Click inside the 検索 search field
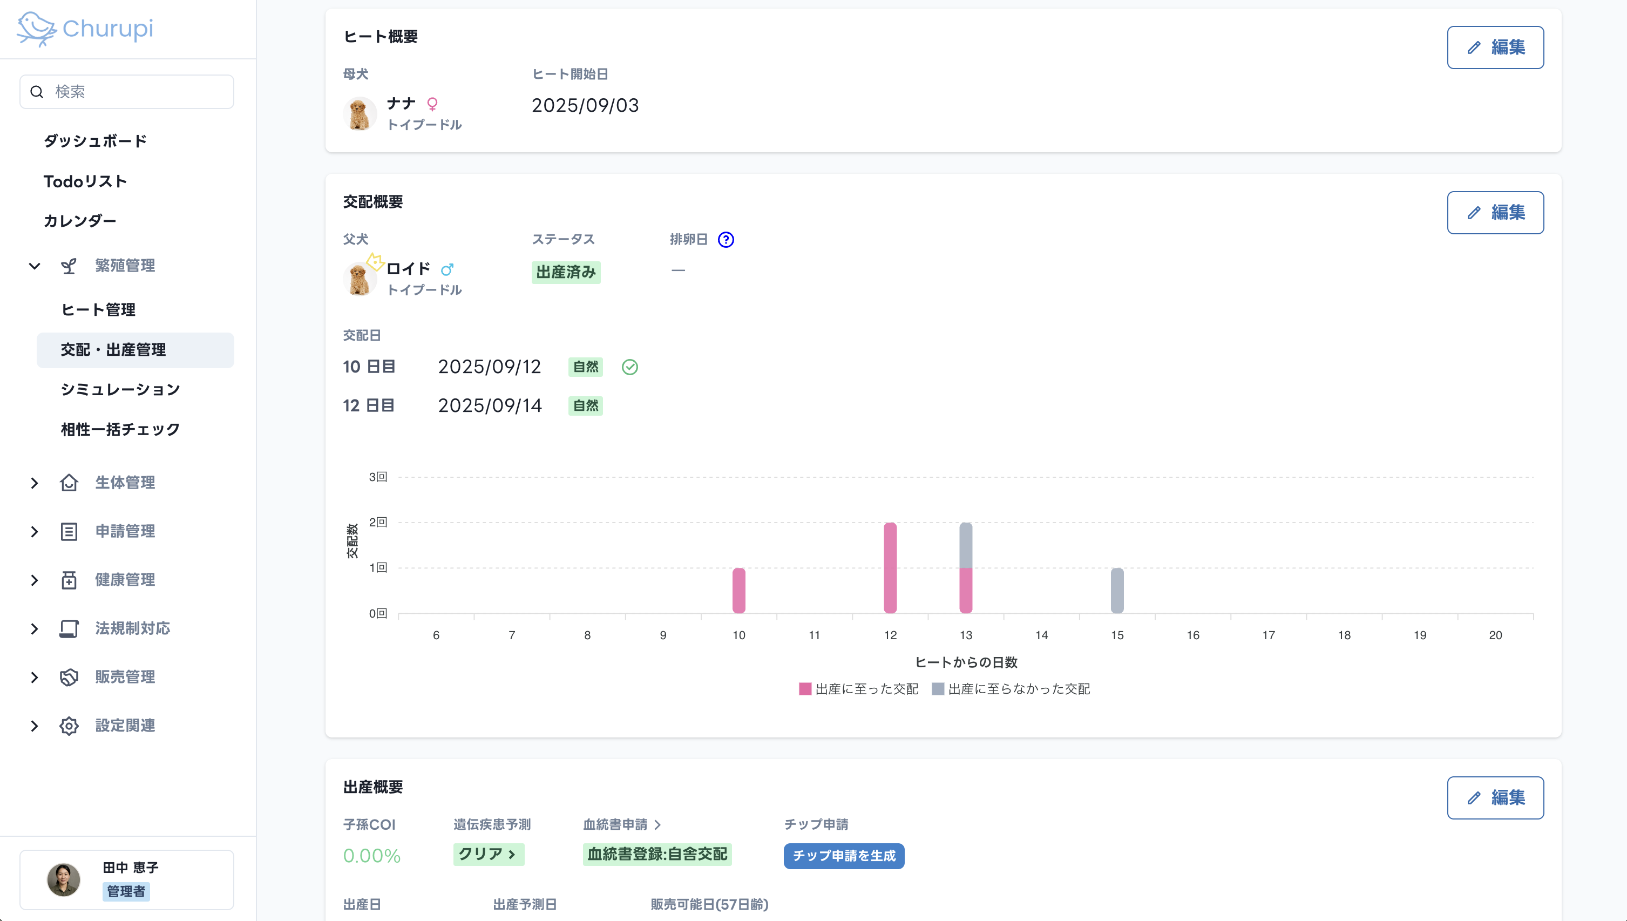This screenshot has width=1627, height=921. [126, 91]
